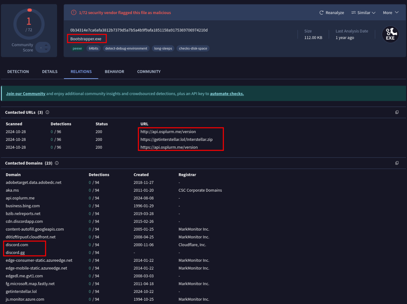Click the copy icon beside Contacted Domains

[x=397, y=163]
